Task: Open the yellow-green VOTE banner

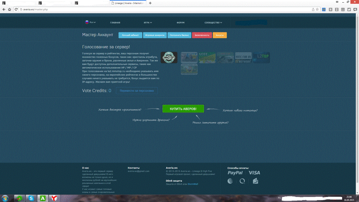Action: pos(207,58)
